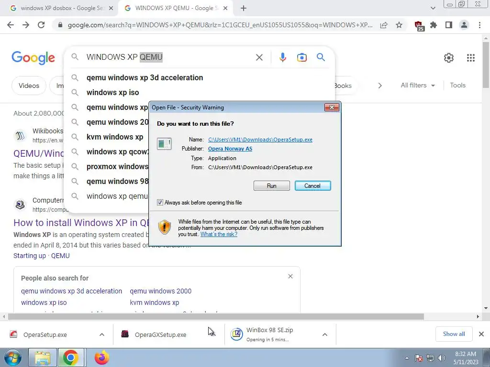
Task: Click Cancel in the Security Warning dialog
Action: [x=312, y=186]
